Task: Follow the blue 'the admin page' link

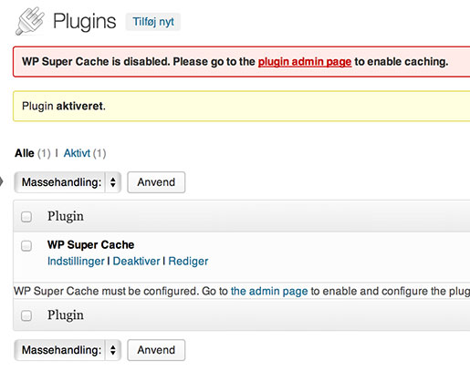Action: [269, 291]
